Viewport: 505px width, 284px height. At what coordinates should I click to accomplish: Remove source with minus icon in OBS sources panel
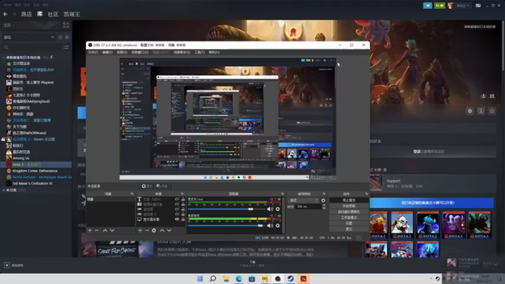tap(147, 230)
